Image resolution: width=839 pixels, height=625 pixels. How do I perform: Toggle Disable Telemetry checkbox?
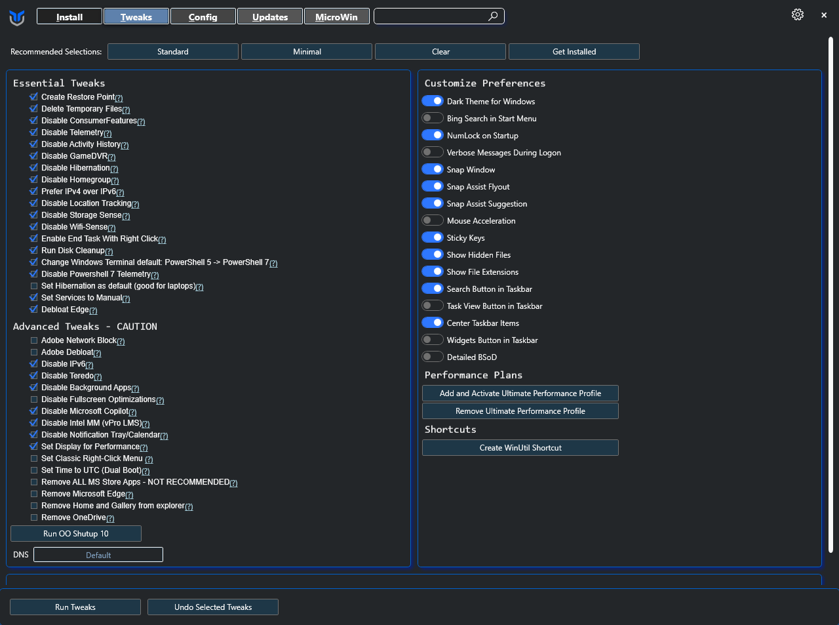(34, 132)
